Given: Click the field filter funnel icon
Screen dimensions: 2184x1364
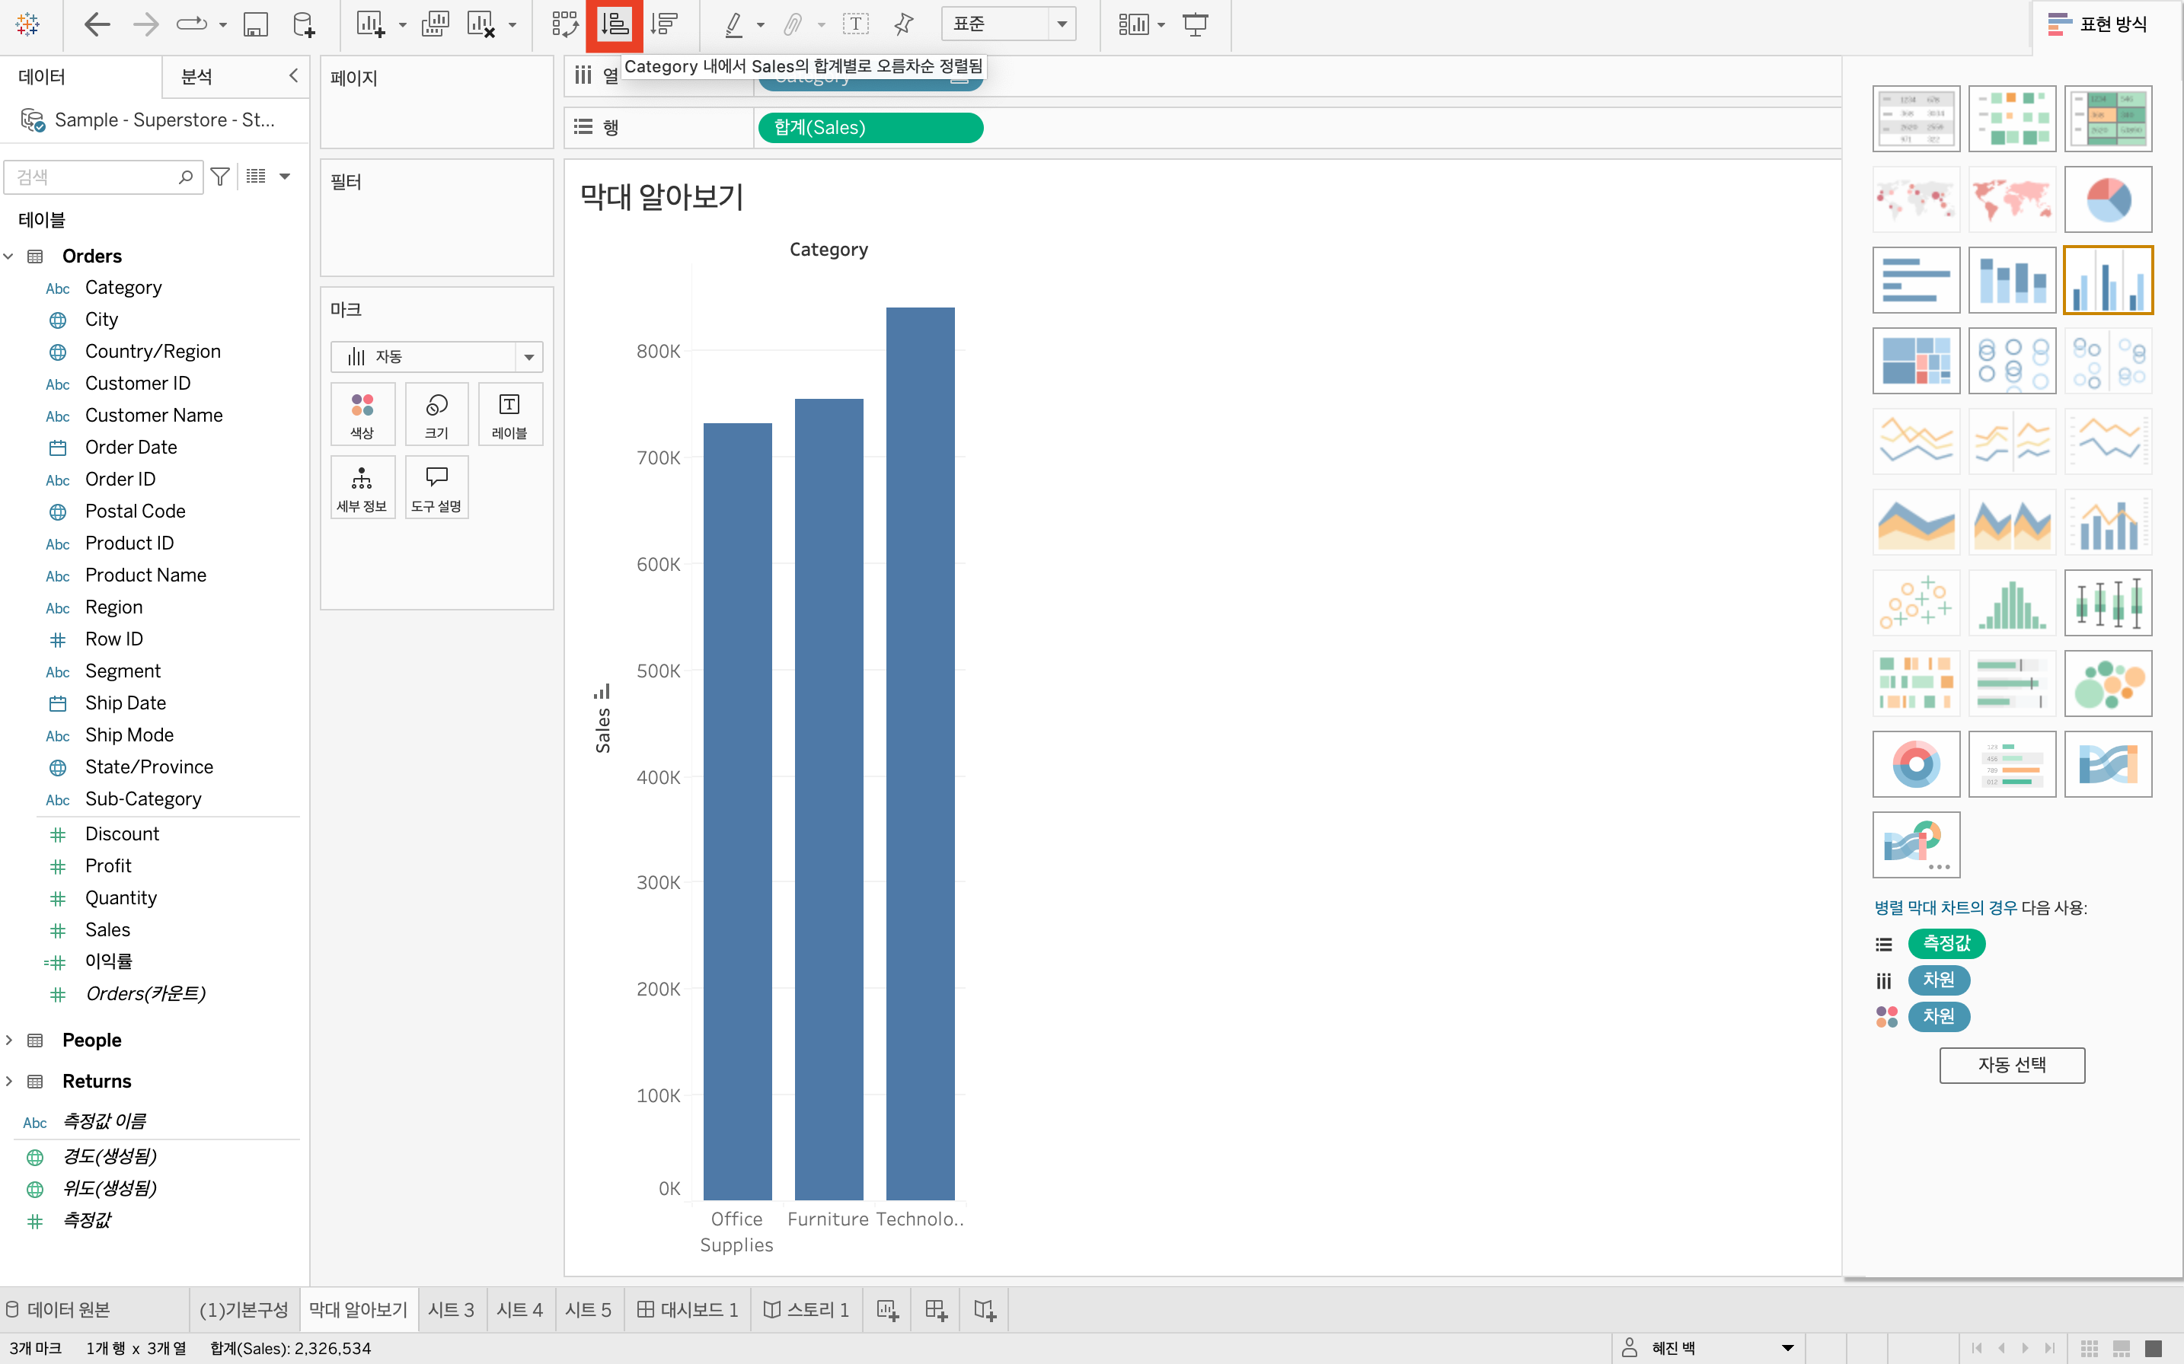Looking at the screenshot, I should pyautogui.click(x=219, y=177).
